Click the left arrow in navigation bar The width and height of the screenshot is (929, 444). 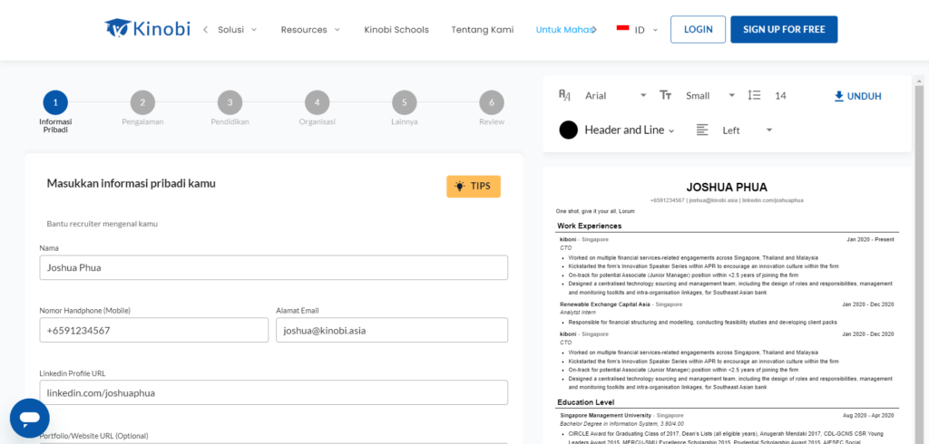pyautogui.click(x=205, y=29)
